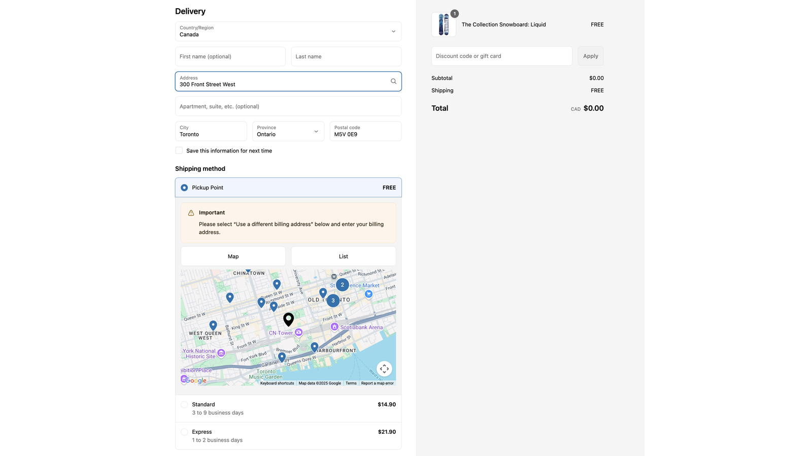
Task: Focus the Apartment, suite, etc. field
Action: 288,106
